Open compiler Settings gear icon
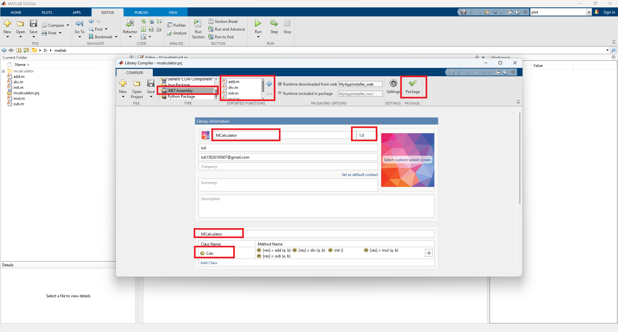This screenshot has width=618, height=332. coord(393,83)
